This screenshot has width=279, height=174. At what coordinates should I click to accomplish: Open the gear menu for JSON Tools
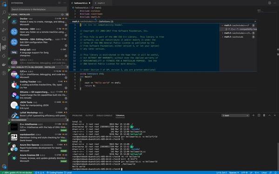66,108
